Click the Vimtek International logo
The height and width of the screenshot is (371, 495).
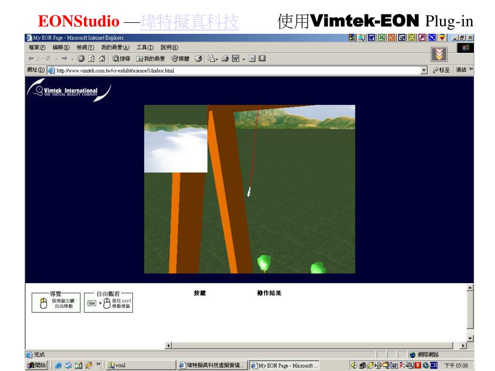tap(69, 90)
